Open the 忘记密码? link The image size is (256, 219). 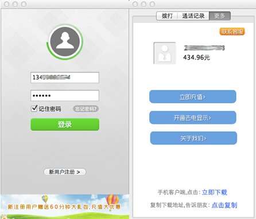86,109
